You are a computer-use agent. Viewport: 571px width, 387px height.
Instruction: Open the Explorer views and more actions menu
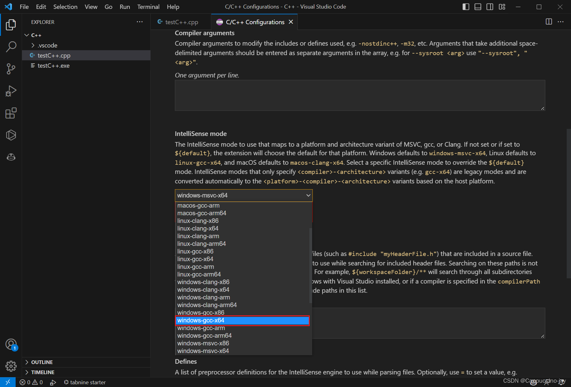(x=140, y=22)
